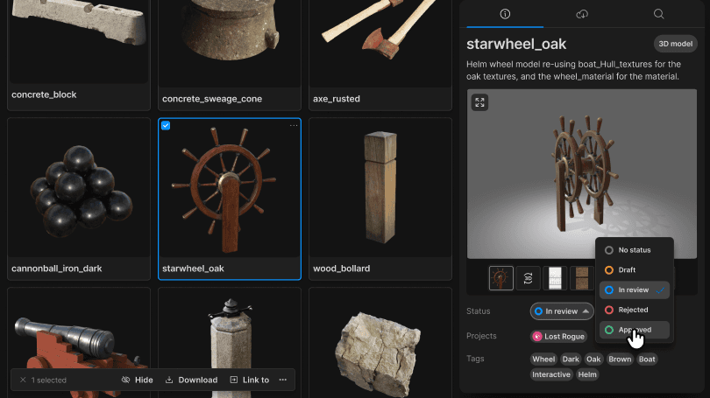The height and width of the screenshot is (398, 710).
Task: Download the selected asset
Action: click(x=191, y=380)
